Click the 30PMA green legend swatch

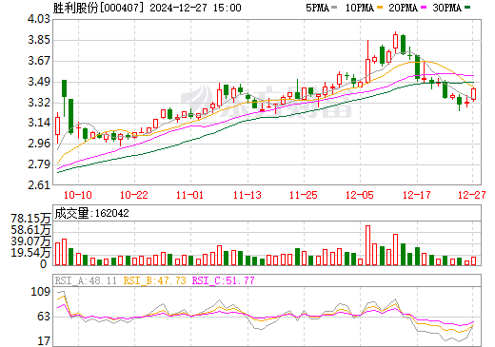coord(467,8)
